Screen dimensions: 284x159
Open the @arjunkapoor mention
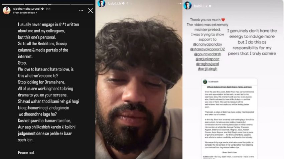[x=207, y=59]
